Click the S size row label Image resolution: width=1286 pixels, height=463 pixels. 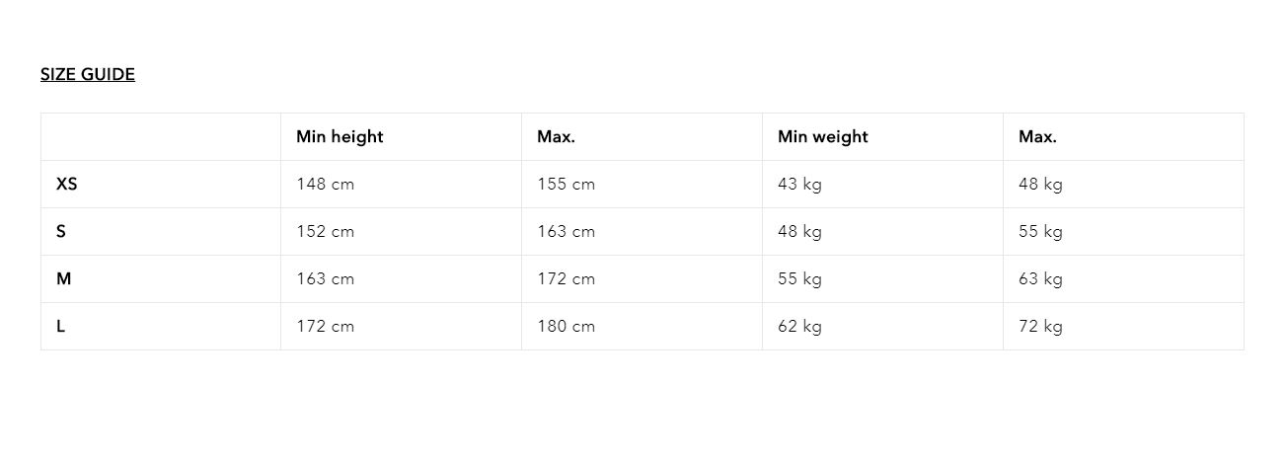click(x=61, y=232)
